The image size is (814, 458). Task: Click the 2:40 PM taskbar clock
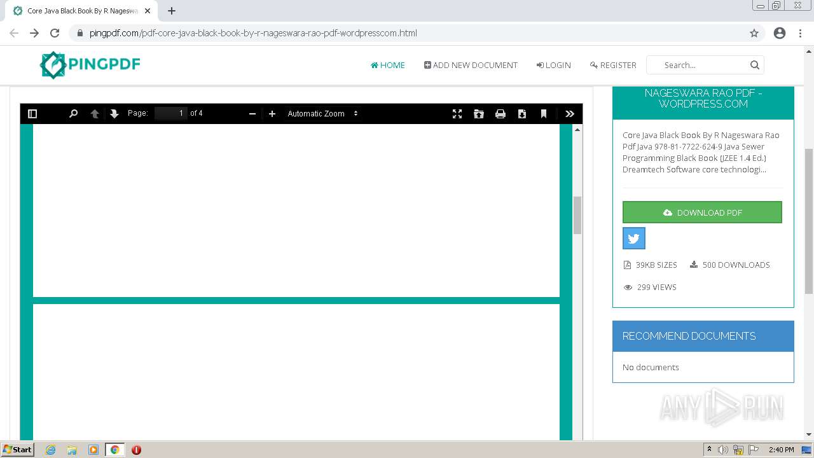tap(781, 450)
